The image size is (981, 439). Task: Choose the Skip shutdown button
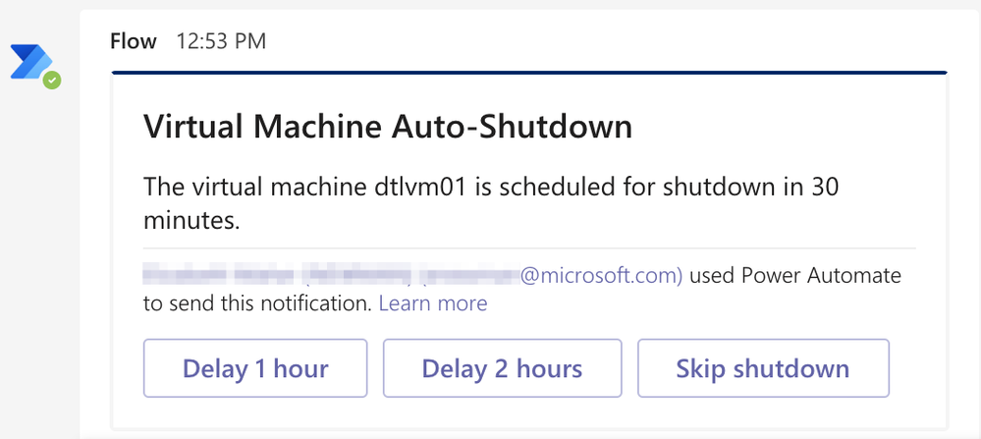coord(763,368)
